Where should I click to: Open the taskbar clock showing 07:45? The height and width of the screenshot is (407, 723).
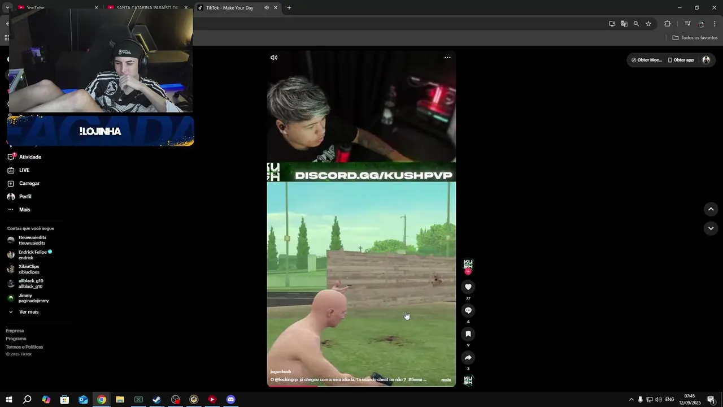690,400
